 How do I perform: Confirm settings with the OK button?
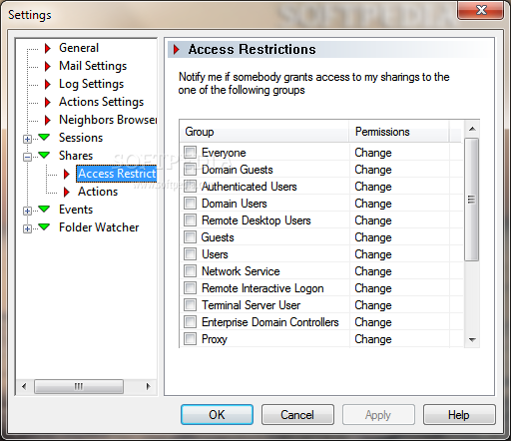click(x=217, y=415)
